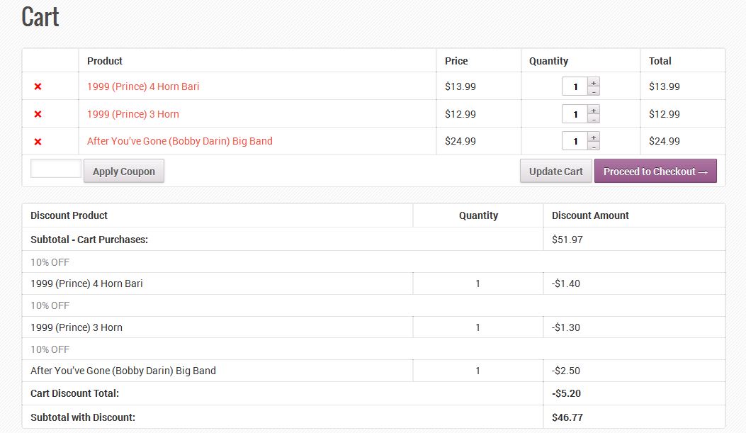Image resolution: width=746 pixels, height=433 pixels.
Task: Remove 1999 (Prince) 4 Horn Bari from cart
Action: pos(38,86)
